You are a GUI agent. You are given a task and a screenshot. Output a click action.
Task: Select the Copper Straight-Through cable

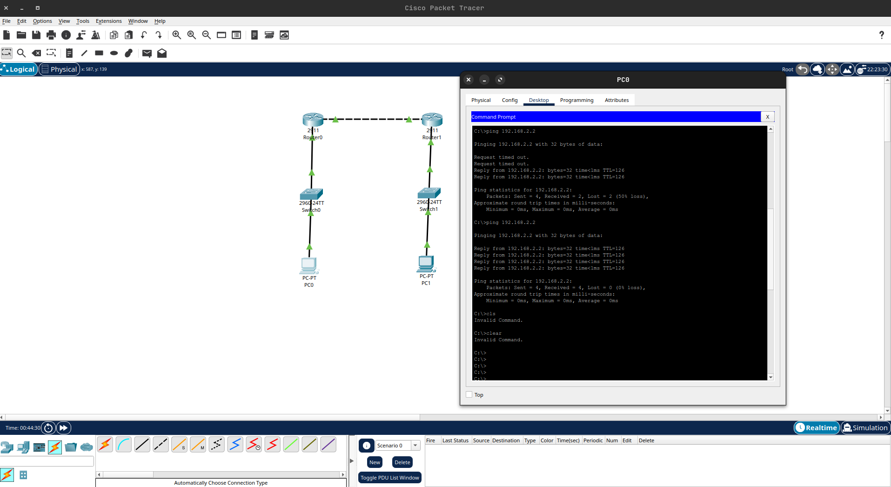coord(142,445)
